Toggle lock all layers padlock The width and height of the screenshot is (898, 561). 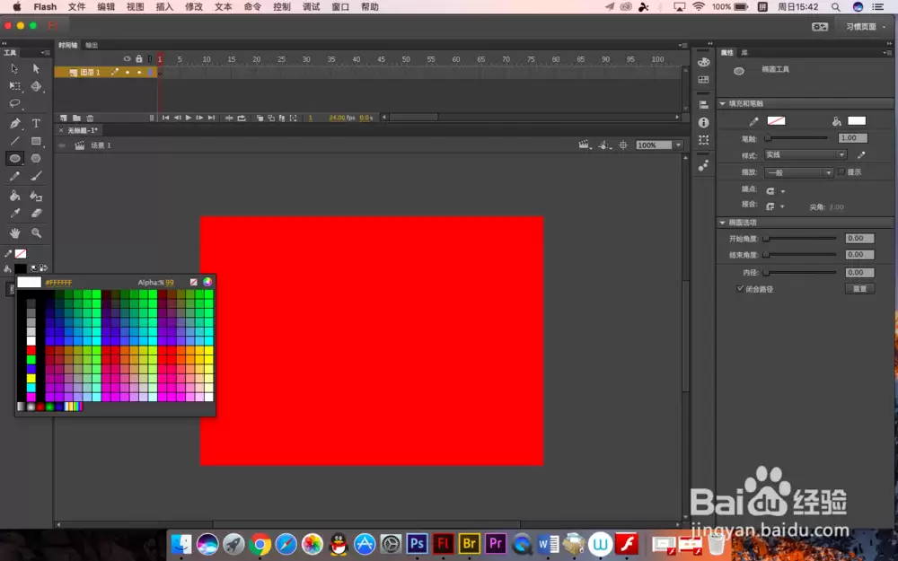coord(138,59)
